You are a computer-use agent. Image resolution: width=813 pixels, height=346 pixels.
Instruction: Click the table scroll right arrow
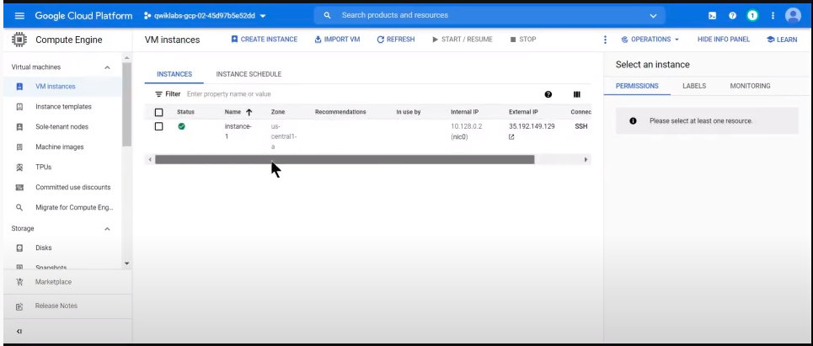point(586,160)
